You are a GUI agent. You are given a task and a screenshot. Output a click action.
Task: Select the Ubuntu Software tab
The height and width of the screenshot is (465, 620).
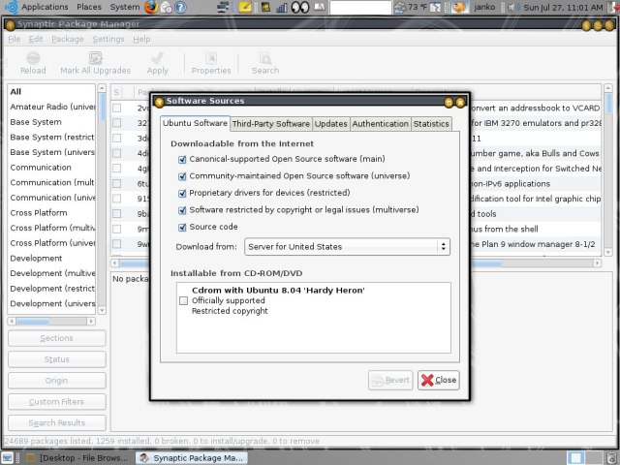tap(195, 123)
